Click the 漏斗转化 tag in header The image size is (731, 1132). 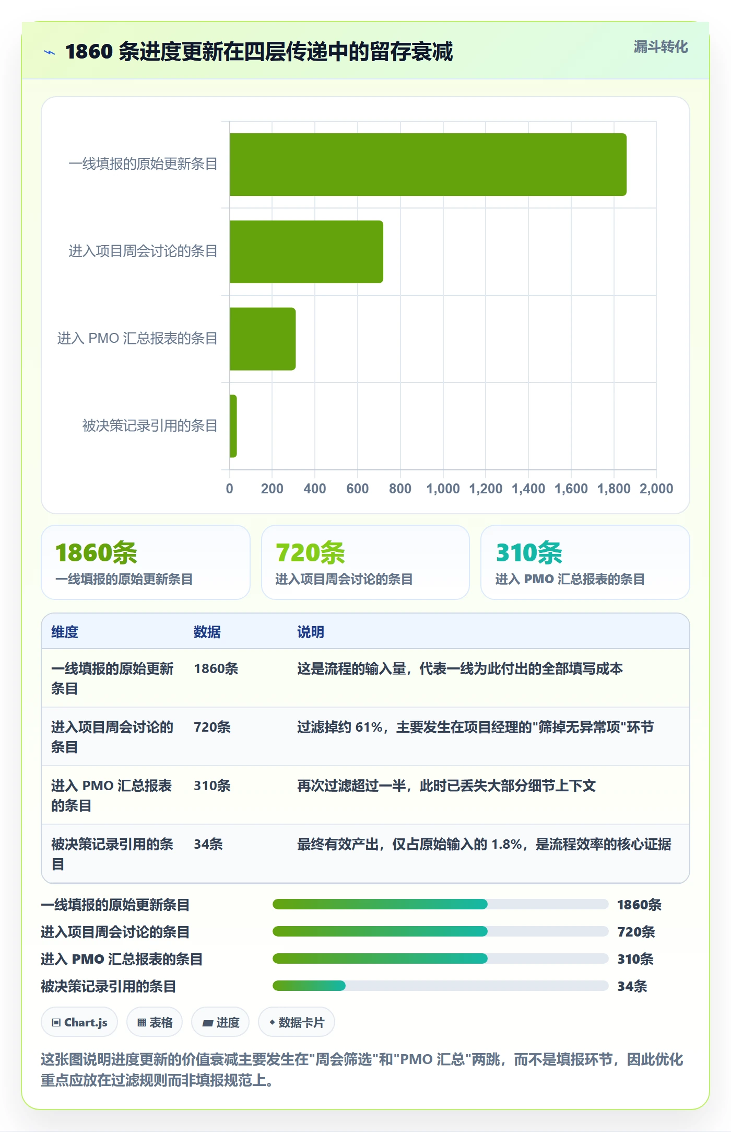coord(661,47)
